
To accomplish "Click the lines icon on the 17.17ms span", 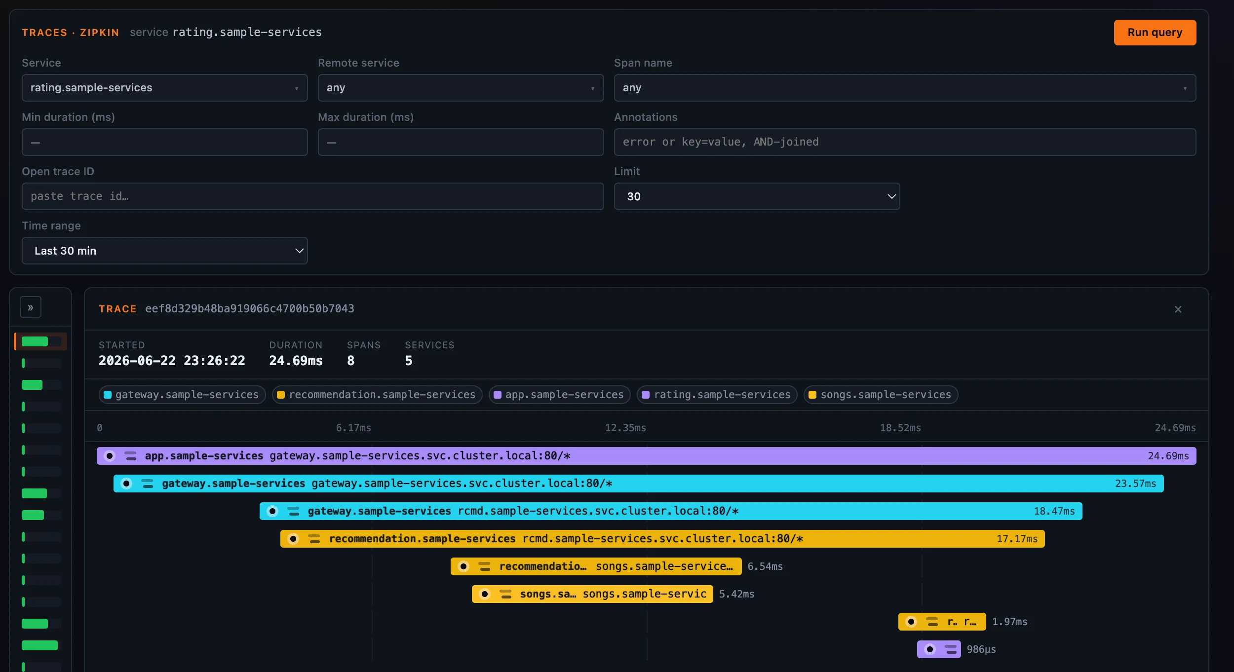I will click(x=314, y=539).
